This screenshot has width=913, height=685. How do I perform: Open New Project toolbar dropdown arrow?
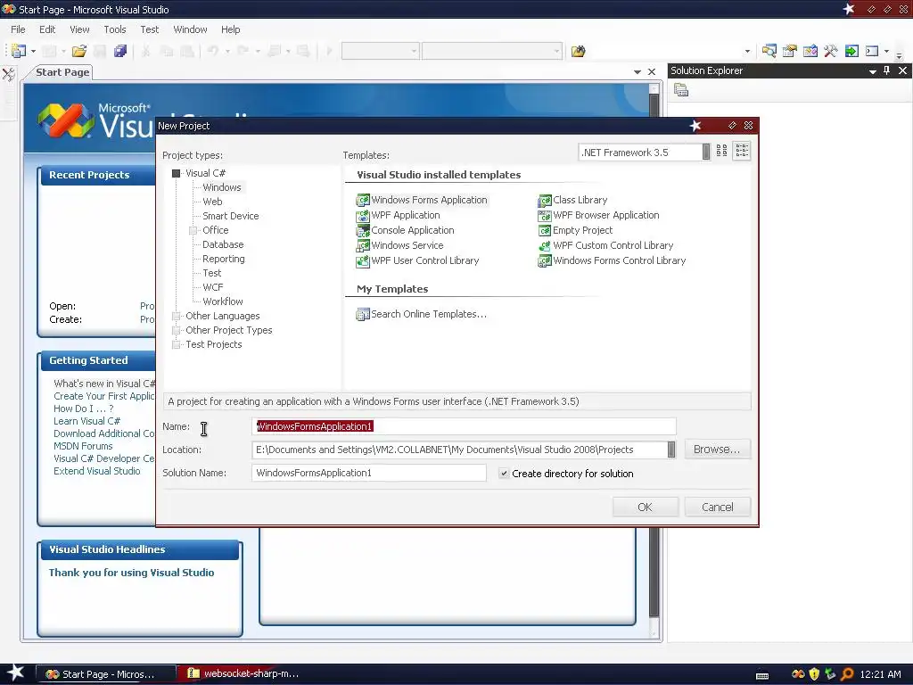click(33, 51)
